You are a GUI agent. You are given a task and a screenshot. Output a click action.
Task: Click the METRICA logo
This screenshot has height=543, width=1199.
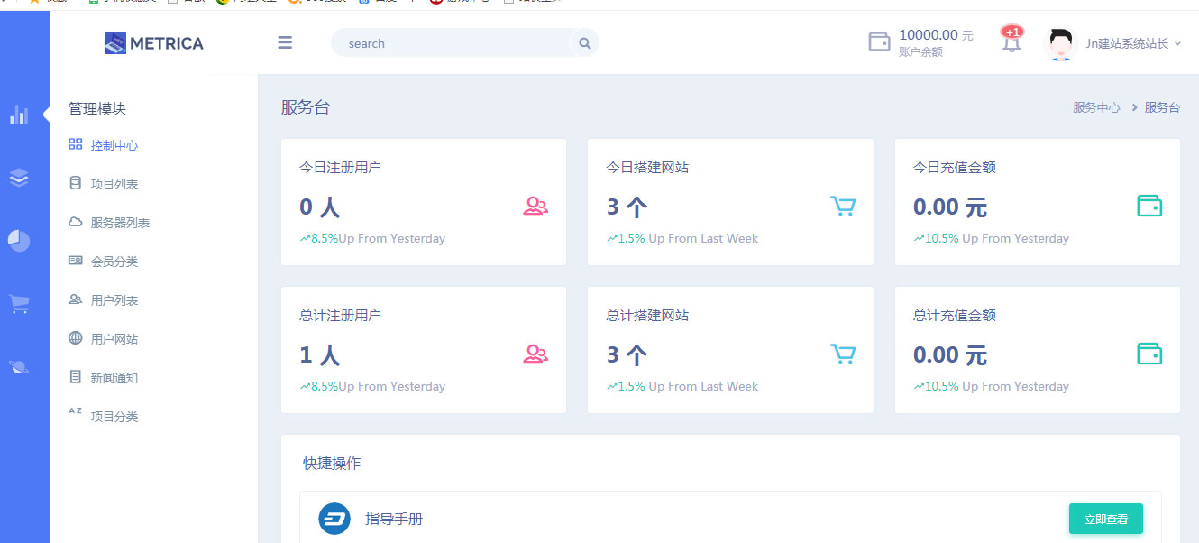point(154,43)
